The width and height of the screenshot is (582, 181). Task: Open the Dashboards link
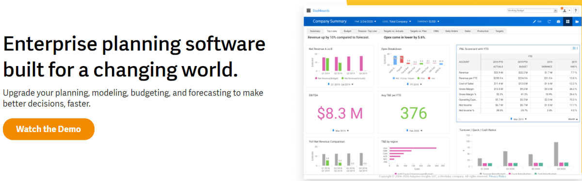[x=321, y=10]
